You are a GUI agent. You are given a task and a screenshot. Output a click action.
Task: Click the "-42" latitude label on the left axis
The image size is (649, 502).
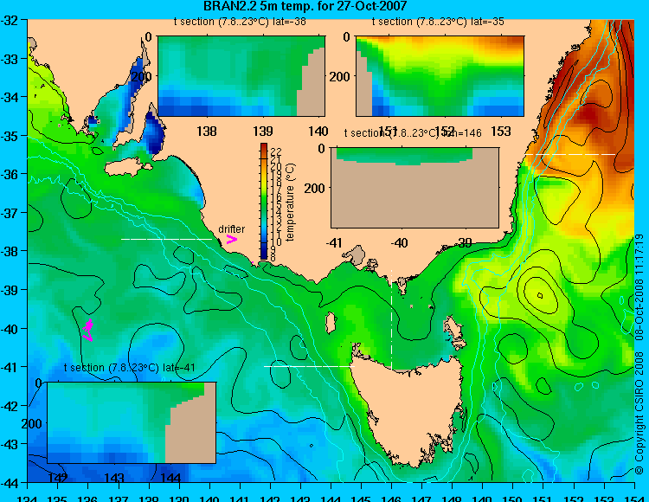(x=10, y=406)
